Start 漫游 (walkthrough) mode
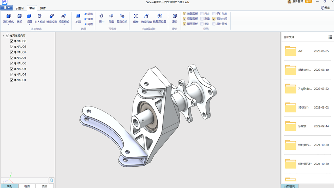 (174, 18)
